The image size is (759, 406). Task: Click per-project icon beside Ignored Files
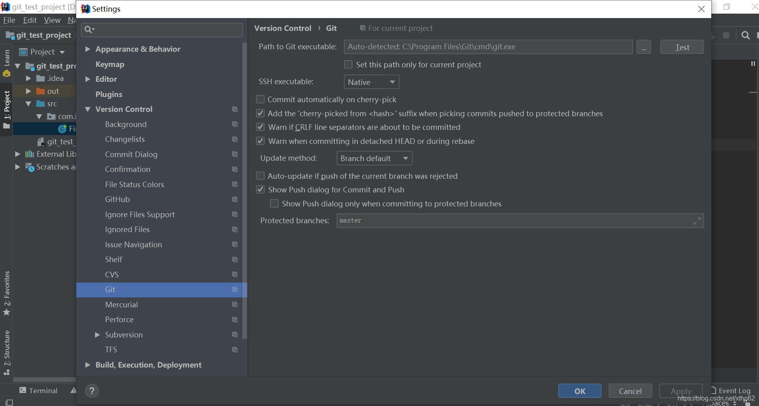click(235, 229)
